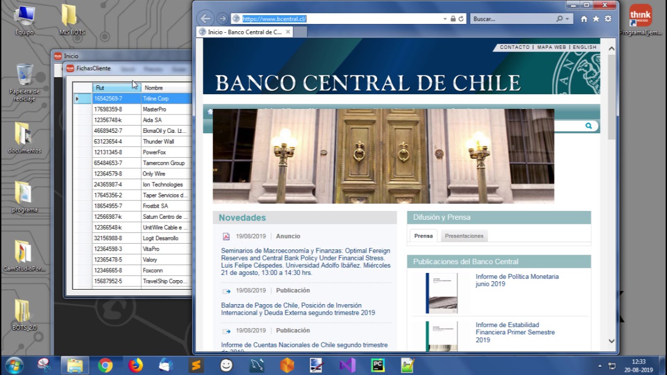Click the Banco Central building banner image
The height and width of the screenshot is (375, 667).
[x=383, y=156]
